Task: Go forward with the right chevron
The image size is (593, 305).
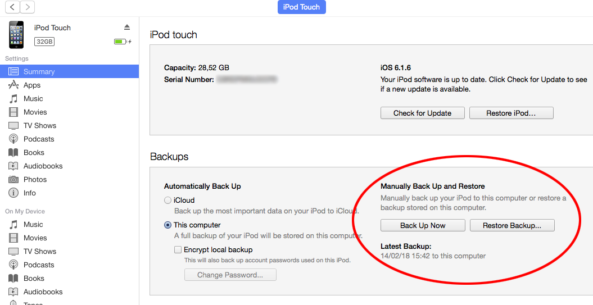Action: 27,7
